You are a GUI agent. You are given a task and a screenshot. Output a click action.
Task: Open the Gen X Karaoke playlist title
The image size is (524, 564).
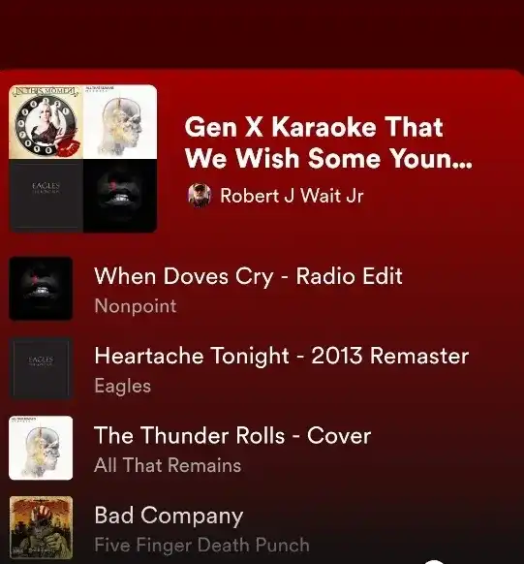pos(328,142)
